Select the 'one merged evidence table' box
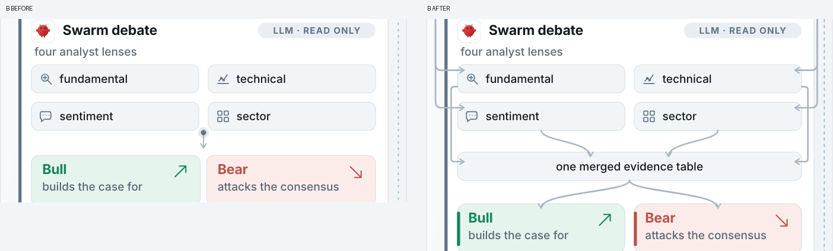 coord(629,166)
